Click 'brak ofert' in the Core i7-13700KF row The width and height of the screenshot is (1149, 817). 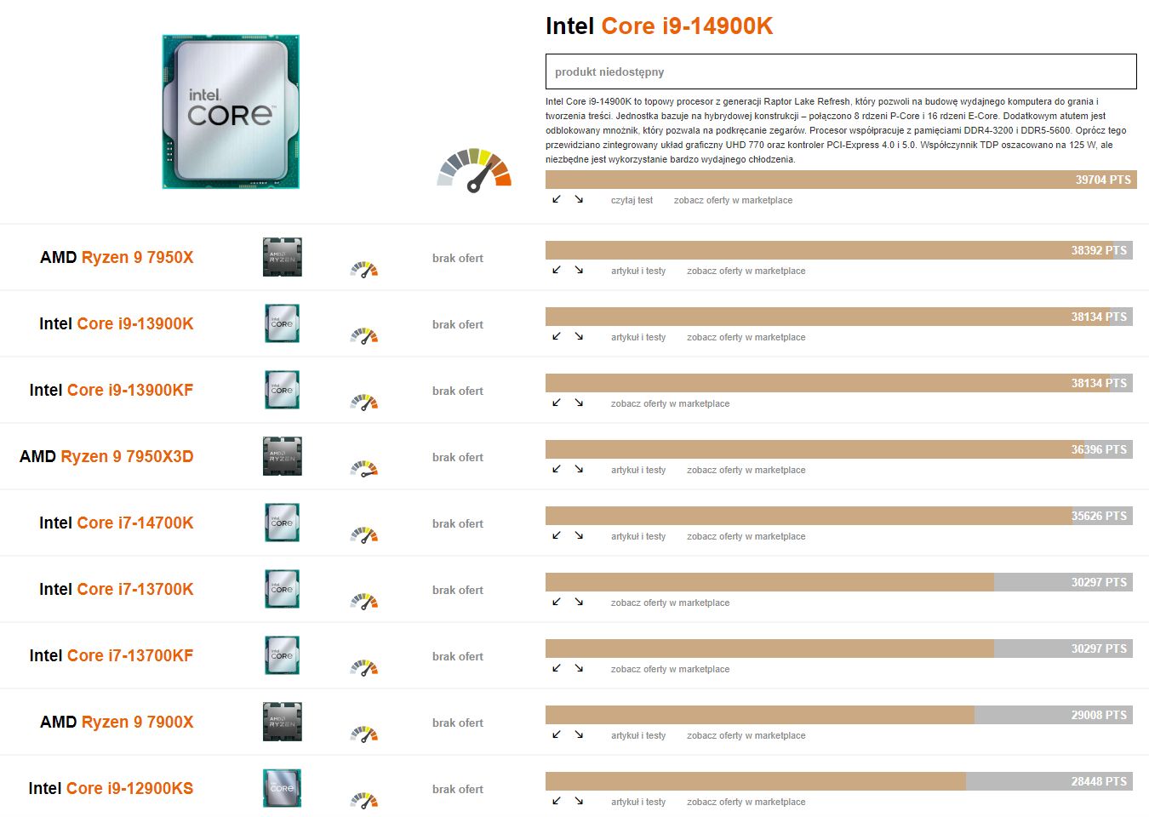[458, 657]
